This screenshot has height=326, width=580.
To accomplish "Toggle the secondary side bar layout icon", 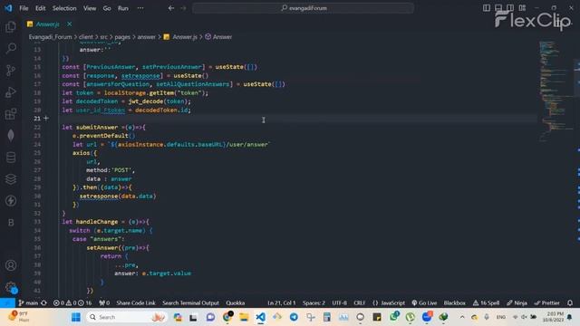I will click(x=510, y=8).
